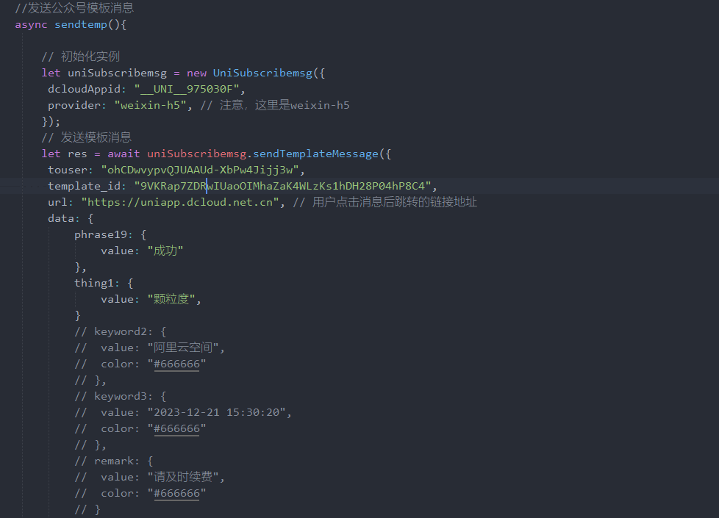Click the #666666 color under remark
The width and height of the screenshot is (719, 518).
point(176,493)
